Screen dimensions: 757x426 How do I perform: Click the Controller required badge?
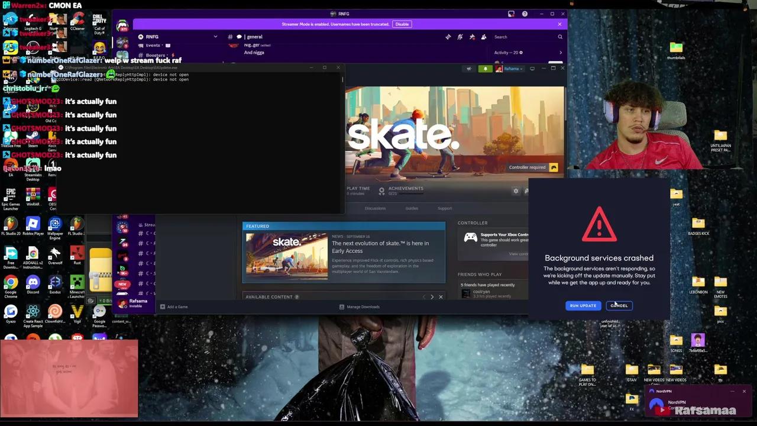[x=533, y=167]
